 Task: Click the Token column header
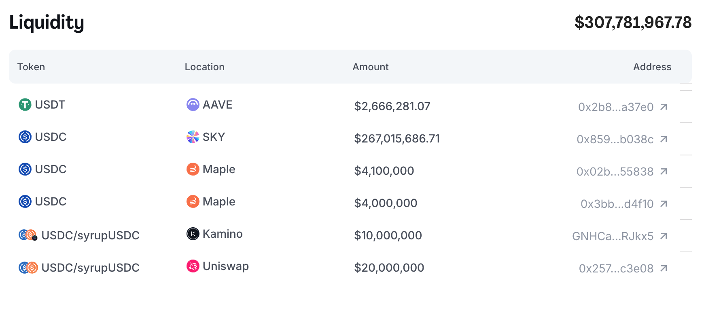31,67
